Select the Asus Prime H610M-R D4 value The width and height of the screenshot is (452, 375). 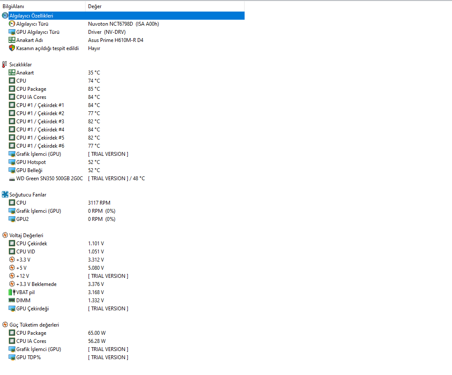115,40
